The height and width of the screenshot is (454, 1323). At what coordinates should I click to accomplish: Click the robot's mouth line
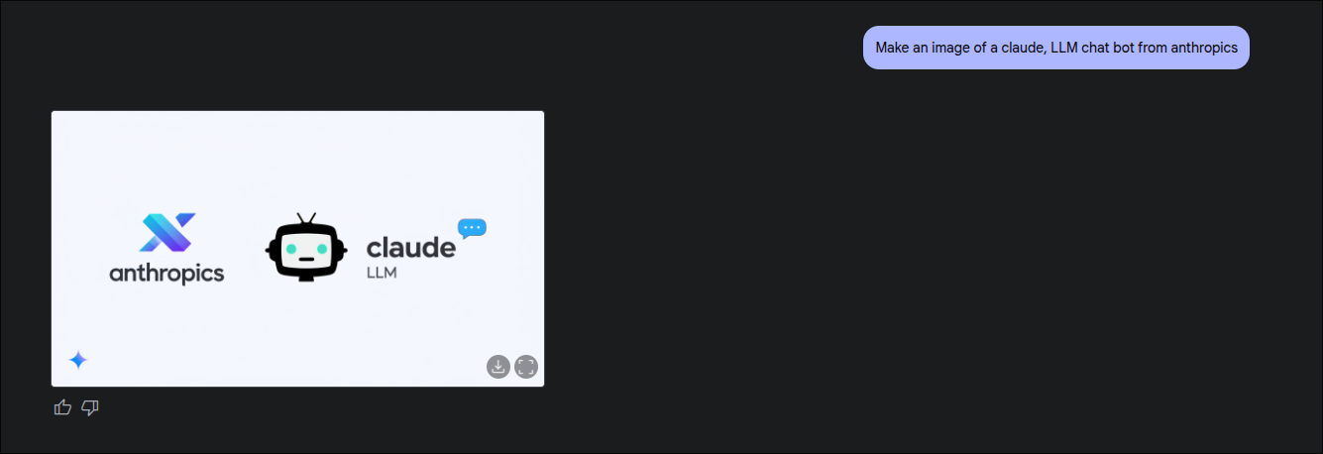(306, 260)
